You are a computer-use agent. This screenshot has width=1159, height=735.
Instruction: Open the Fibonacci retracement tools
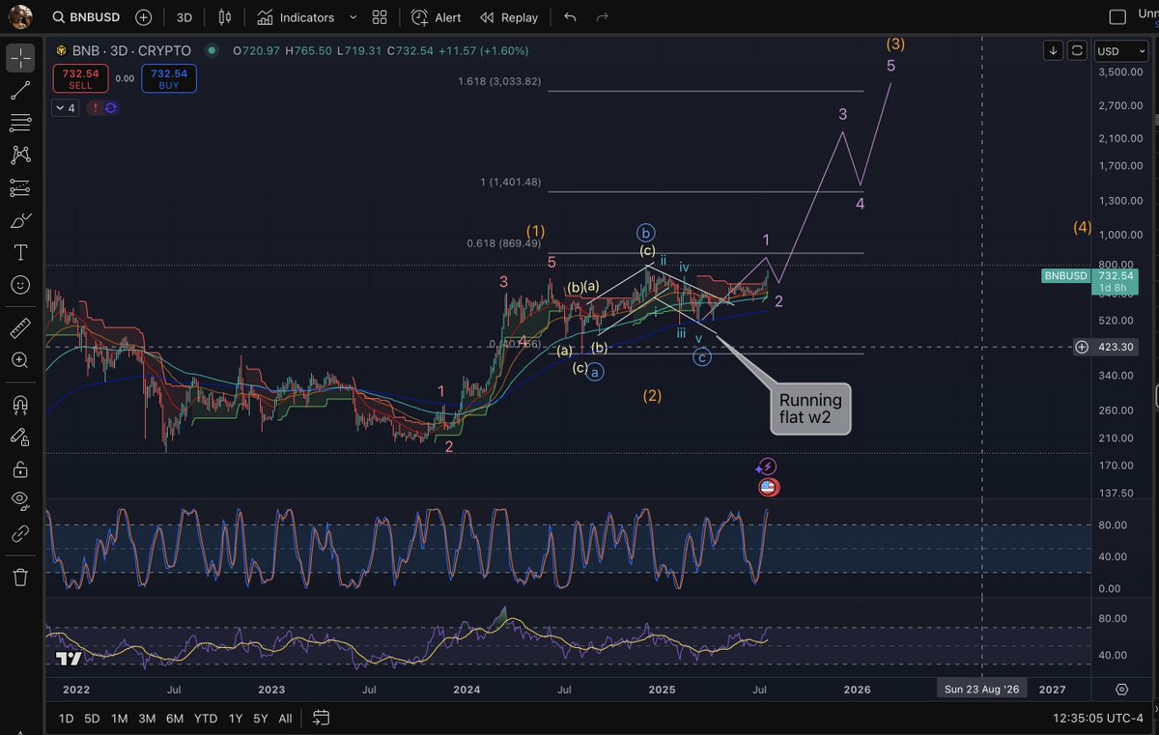[x=20, y=123]
